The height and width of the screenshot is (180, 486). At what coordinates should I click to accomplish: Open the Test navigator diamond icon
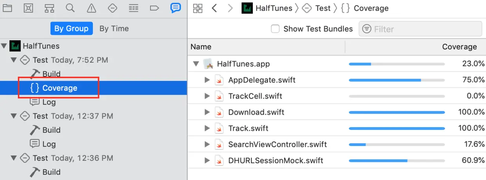click(112, 8)
